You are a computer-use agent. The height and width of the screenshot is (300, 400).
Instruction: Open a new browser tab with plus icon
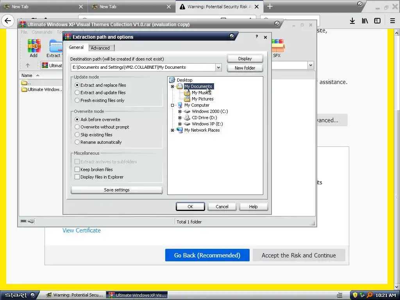coord(270,6)
